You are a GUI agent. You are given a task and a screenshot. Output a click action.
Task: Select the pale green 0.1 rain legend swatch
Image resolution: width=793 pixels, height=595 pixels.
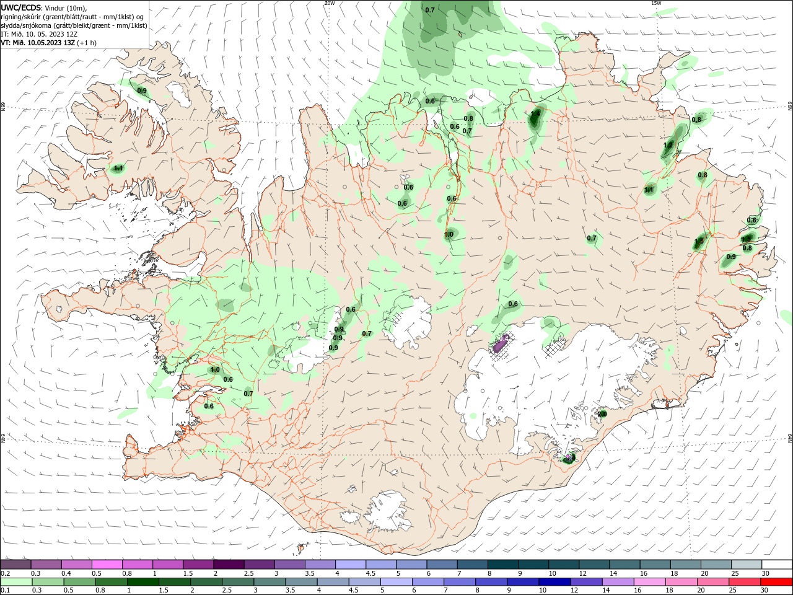tap(15, 582)
